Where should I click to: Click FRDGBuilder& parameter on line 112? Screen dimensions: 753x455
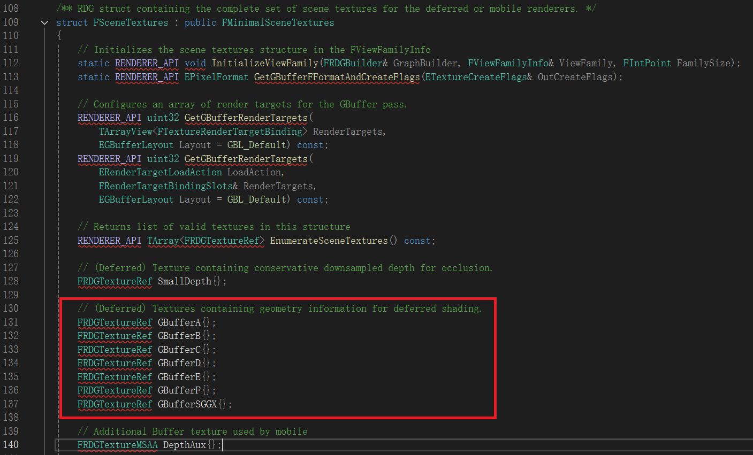355,63
